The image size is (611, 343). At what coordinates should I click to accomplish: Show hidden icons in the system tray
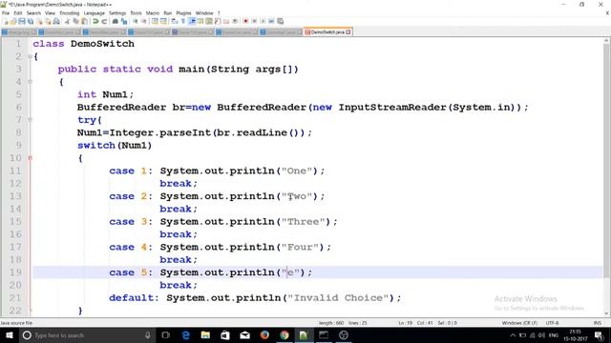pos(513,334)
